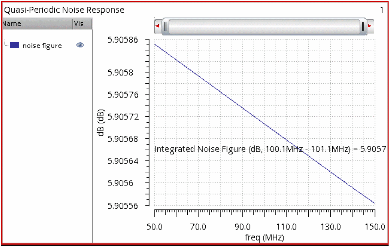Viewport: 389px width, 247px height.
Task: Click left grip handle of zoom bar
Action: 165,26
